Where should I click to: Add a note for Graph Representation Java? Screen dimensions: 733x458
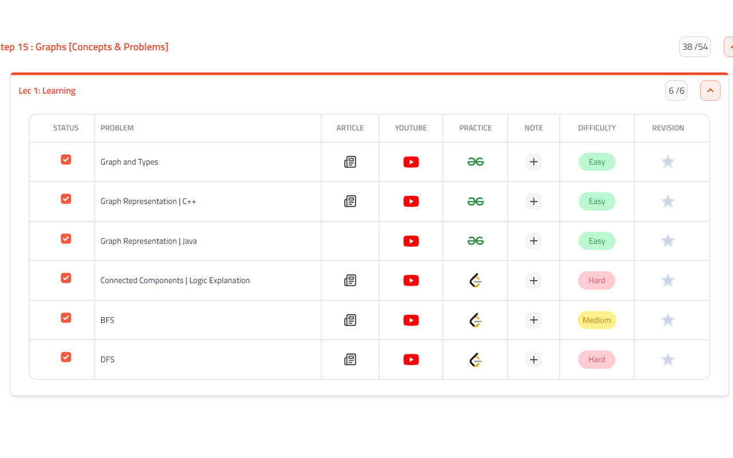[x=534, y=241]
